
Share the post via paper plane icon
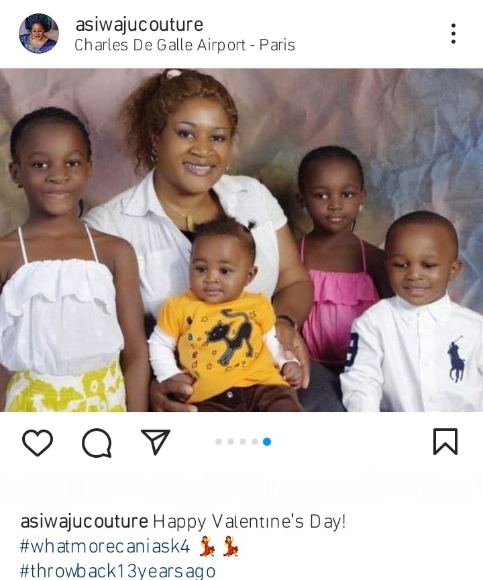156,442
